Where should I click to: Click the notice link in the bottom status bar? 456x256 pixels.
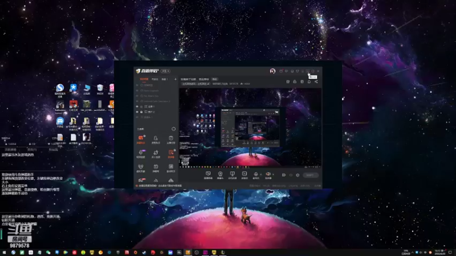click(x=160, y=185)
